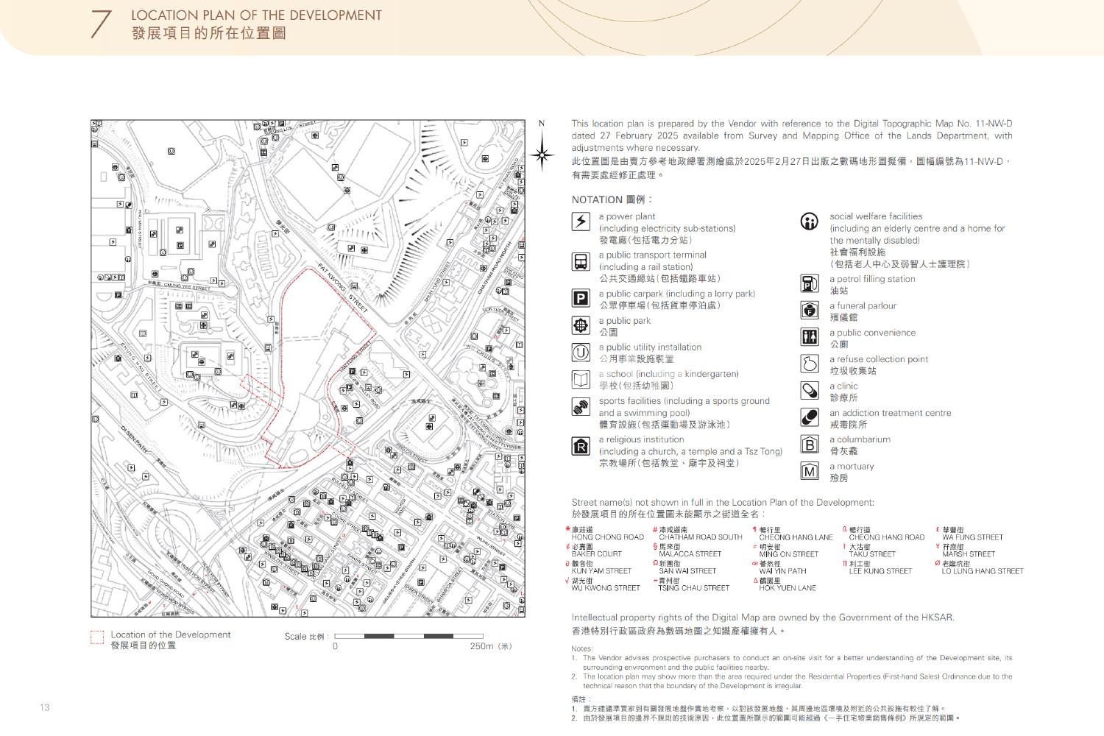
Task: Click 'CHATHAM ROAD SOUTH' street name entry
Action: pyautogui.click(x=701, y=537)
